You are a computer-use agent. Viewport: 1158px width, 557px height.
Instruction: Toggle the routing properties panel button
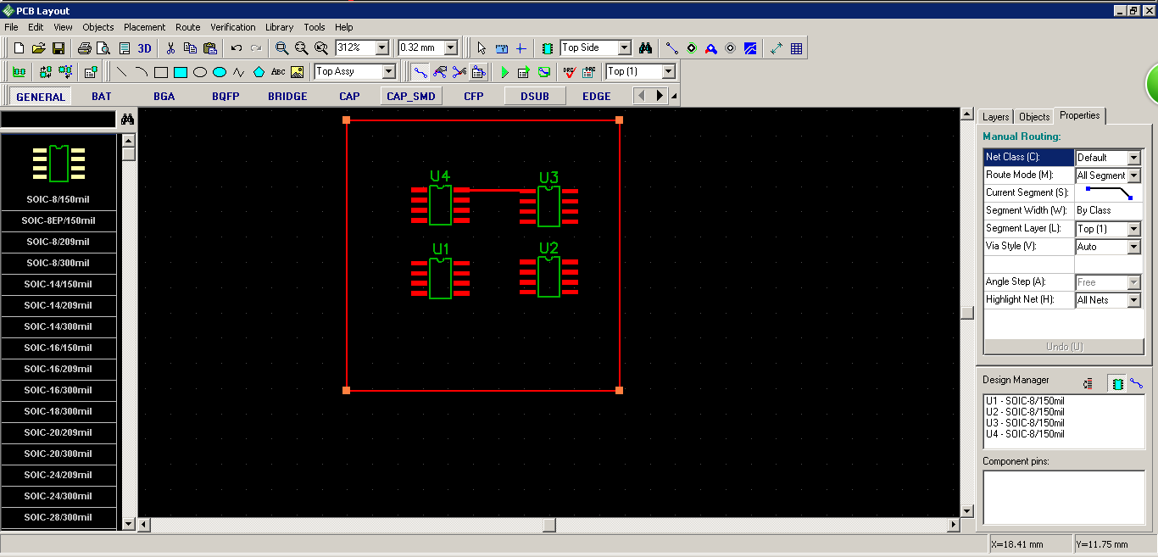(x=479, y=72)
